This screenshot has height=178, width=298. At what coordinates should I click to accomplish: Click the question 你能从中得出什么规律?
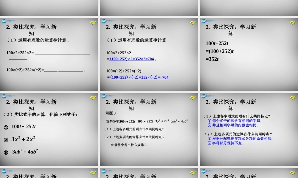pyautogui.click(x=129, y=145)
